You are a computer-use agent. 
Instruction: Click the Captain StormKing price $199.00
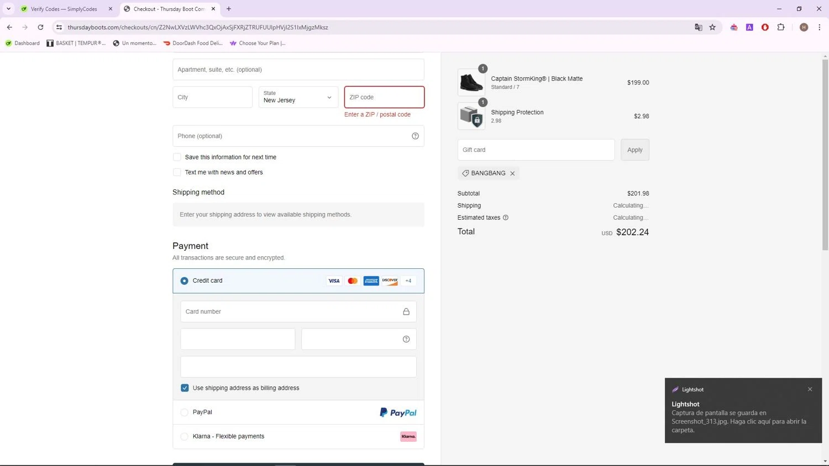click(638, 82)
